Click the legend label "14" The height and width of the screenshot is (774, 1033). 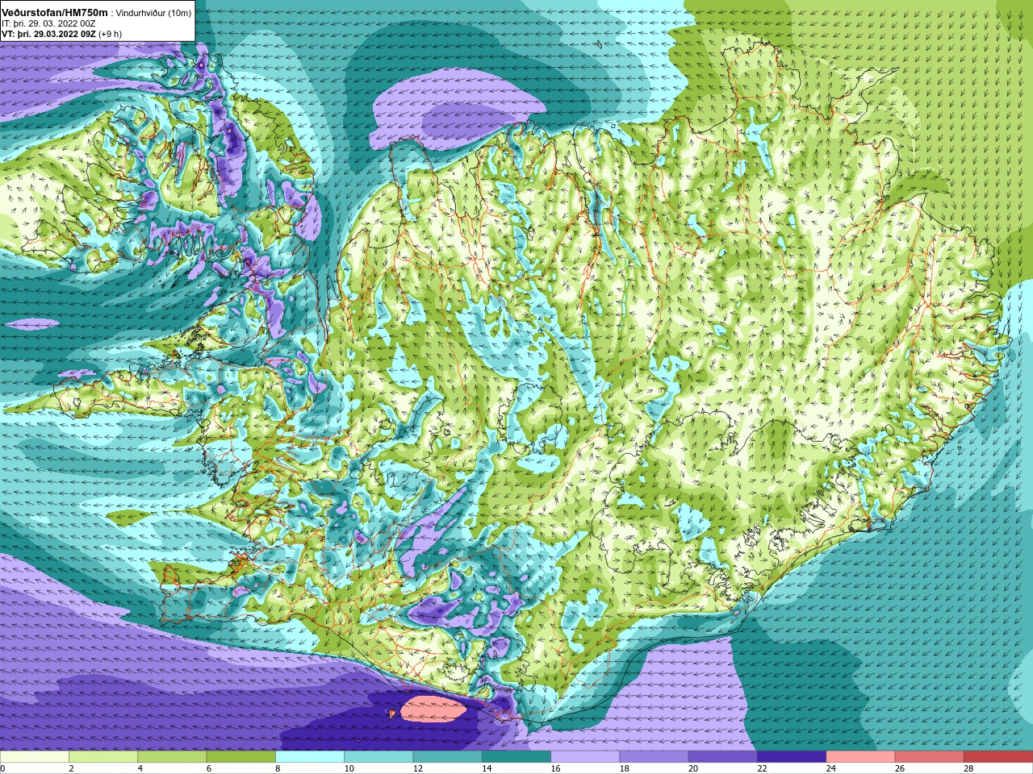[x=487, y=768]
